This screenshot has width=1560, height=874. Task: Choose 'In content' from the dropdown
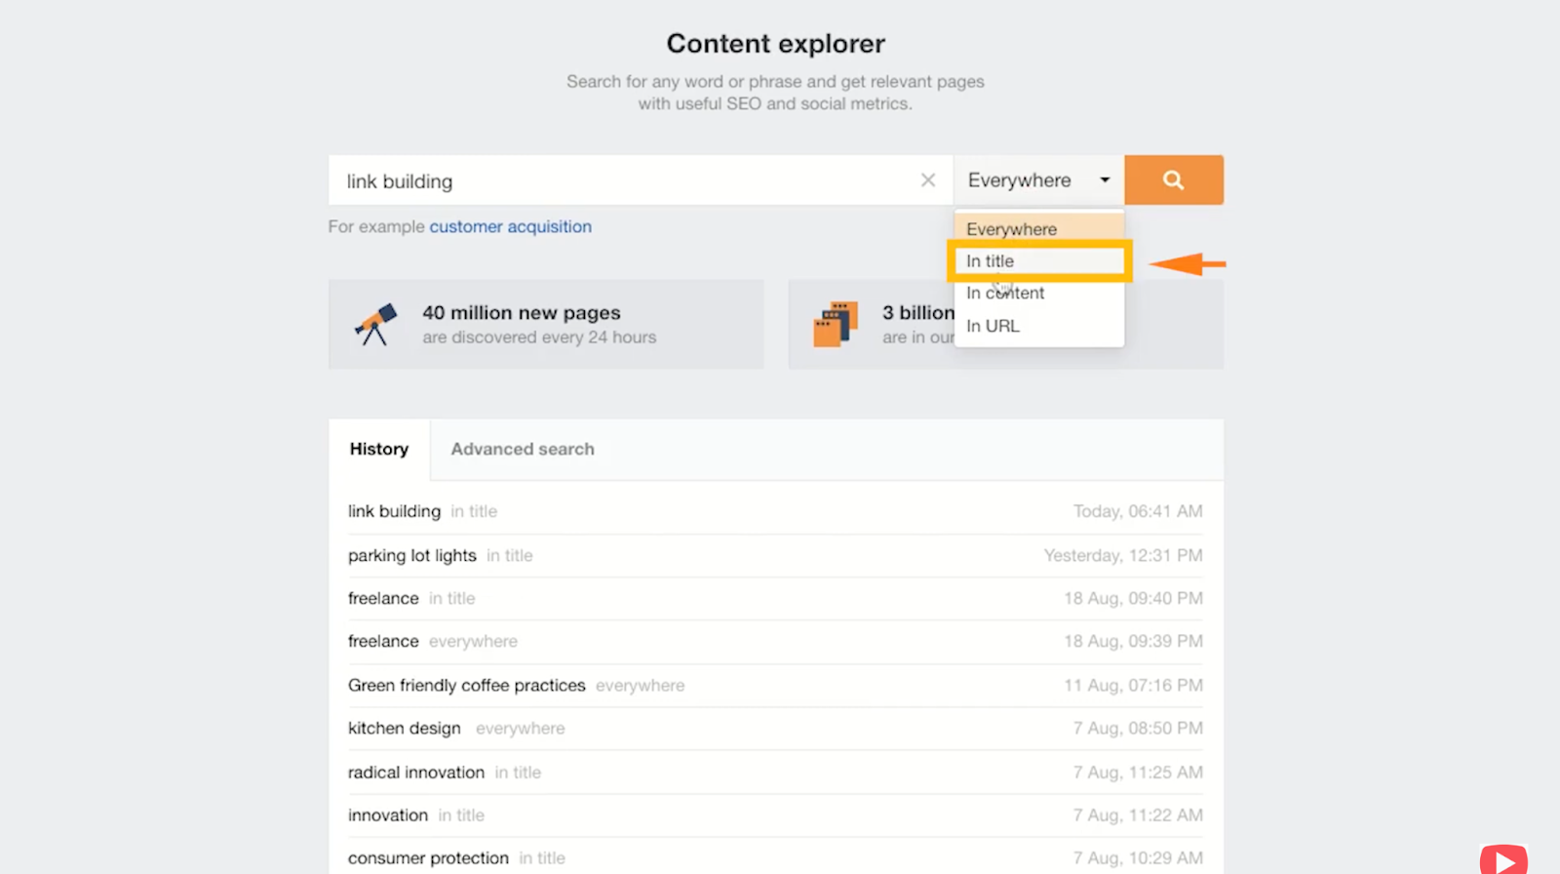[1005, 293]
